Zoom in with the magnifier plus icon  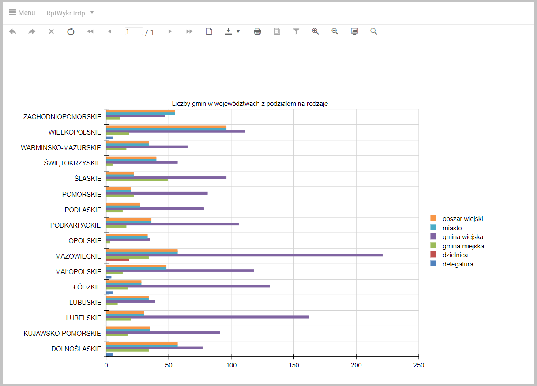pos(315,31)
